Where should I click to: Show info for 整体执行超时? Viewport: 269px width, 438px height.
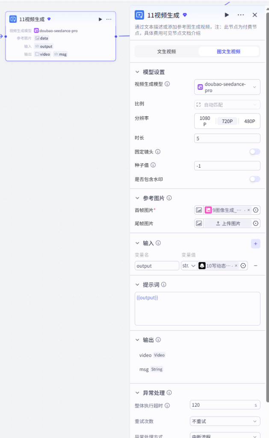coord(167,405)
